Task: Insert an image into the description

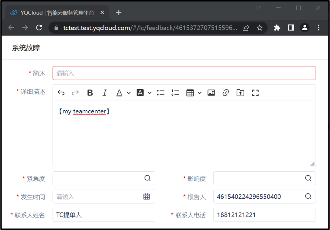Action: click(x=211, y=93)
